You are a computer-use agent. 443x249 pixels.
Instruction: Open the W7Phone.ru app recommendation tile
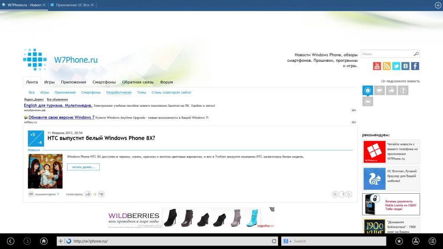(391, 152)
